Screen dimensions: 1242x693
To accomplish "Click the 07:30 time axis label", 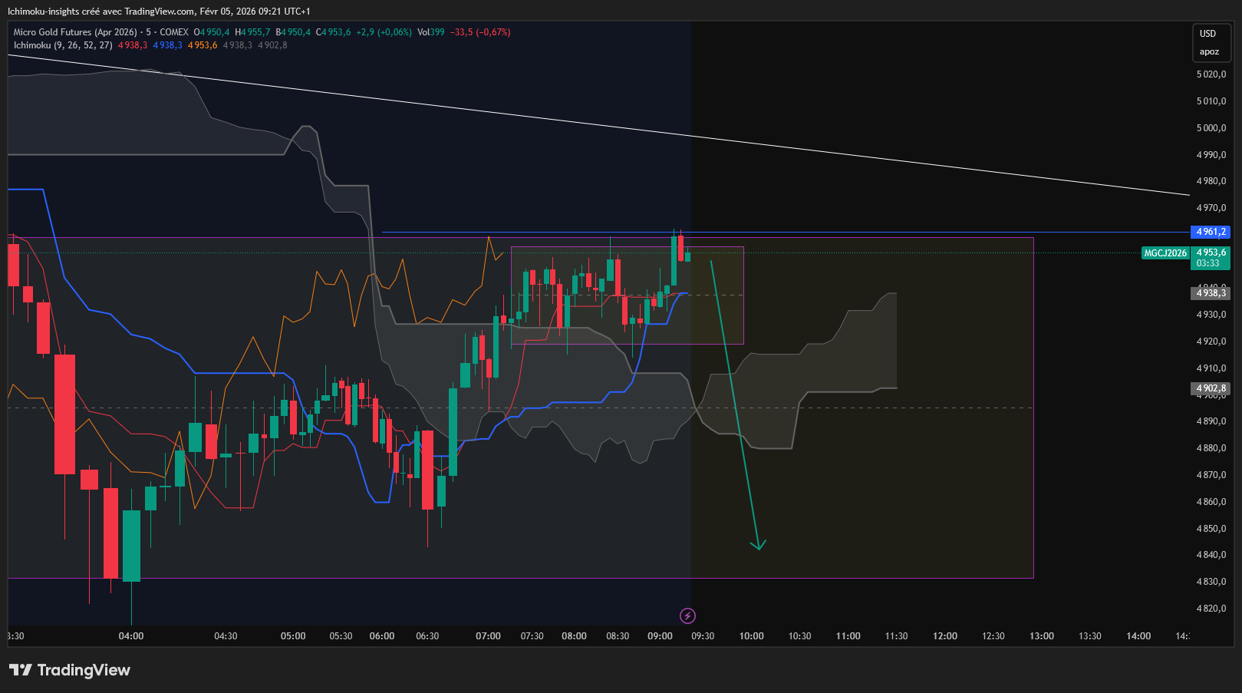I will pos(532,636).
